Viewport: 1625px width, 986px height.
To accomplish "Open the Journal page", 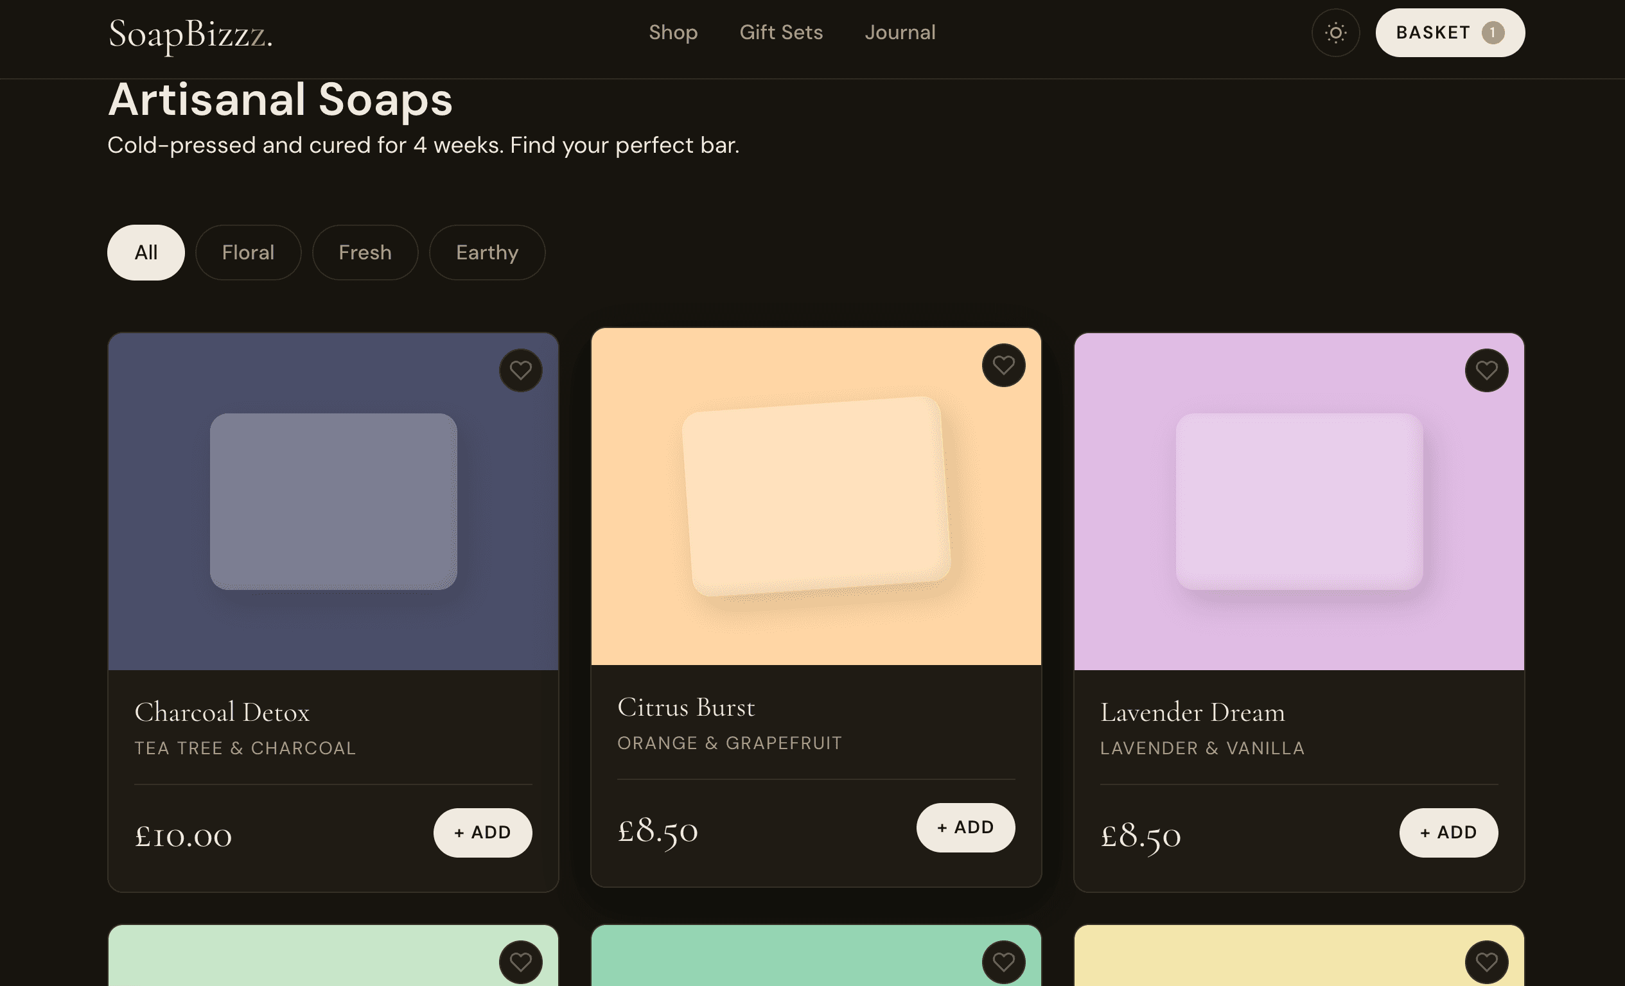I will tap(900, 32).
